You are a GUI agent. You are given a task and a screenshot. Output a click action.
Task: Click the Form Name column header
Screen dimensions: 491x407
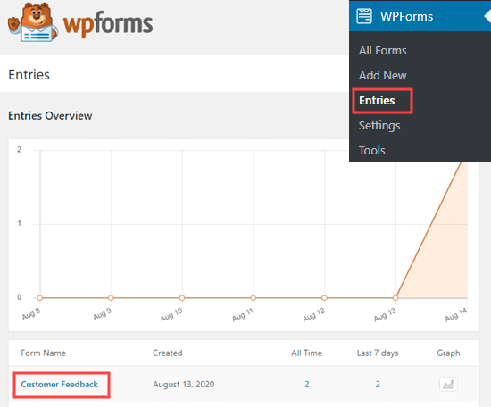[43, 353]
